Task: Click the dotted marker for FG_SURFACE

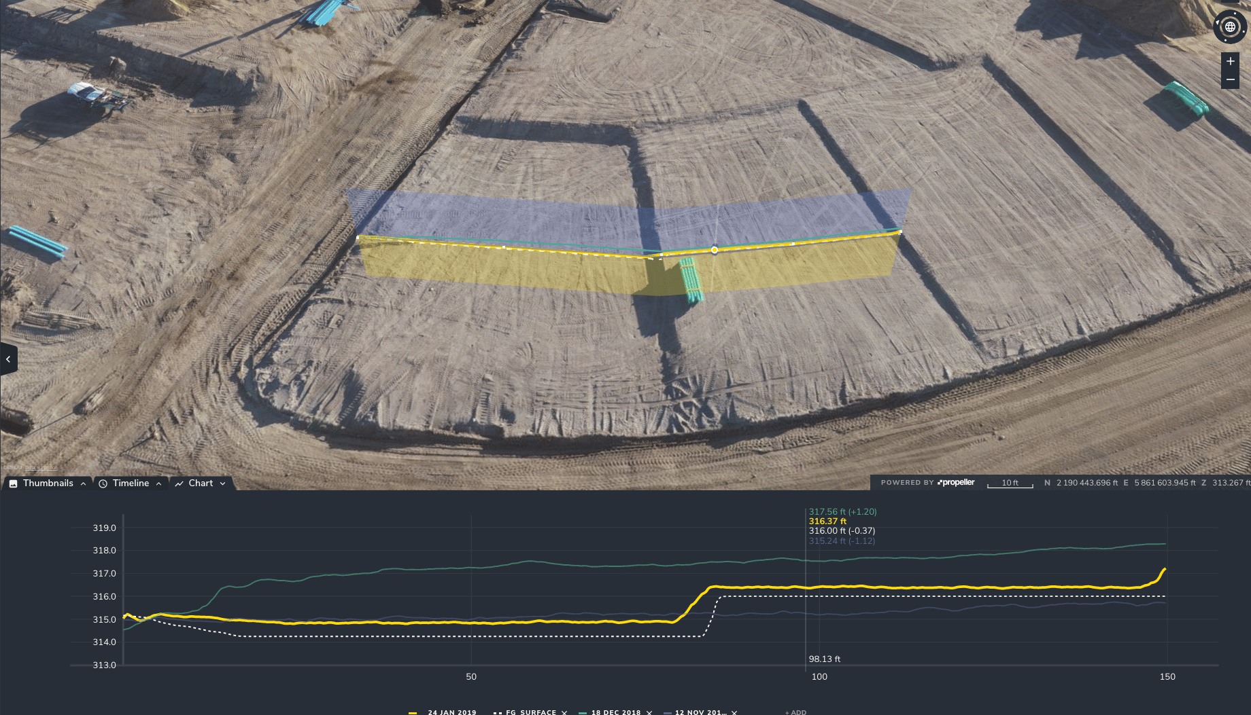Action: 498,713
